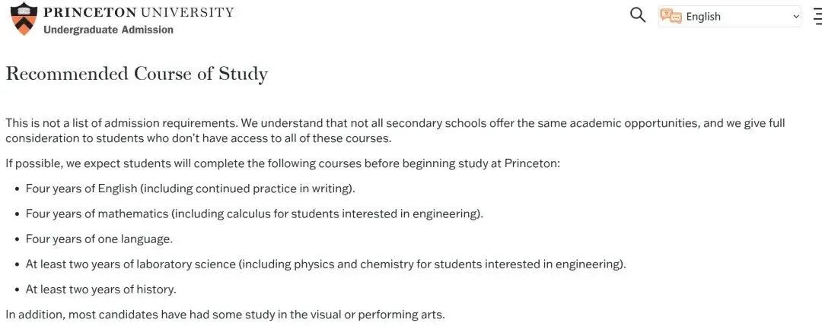822x326 pixels.
Task: Click the chevron arrow in language selector
Action: coord(796,17)
